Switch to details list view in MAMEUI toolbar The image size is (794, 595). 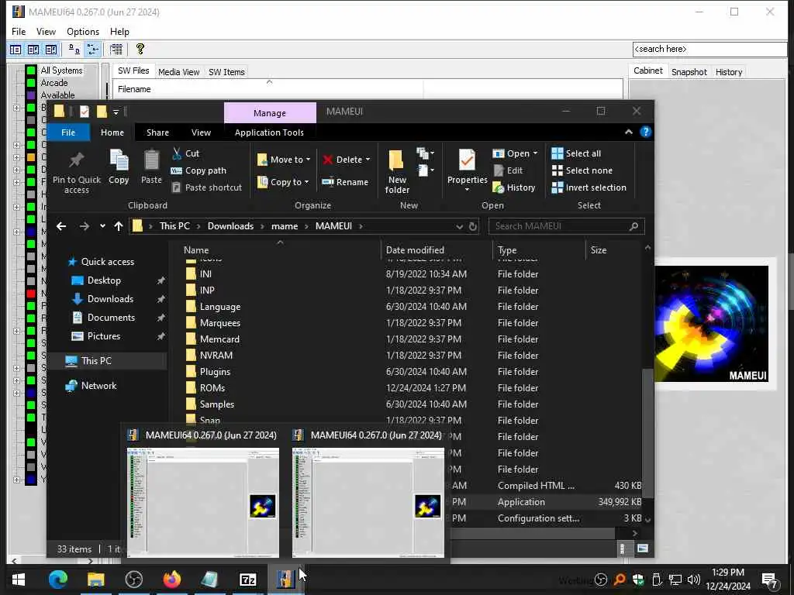pos(116,50)
